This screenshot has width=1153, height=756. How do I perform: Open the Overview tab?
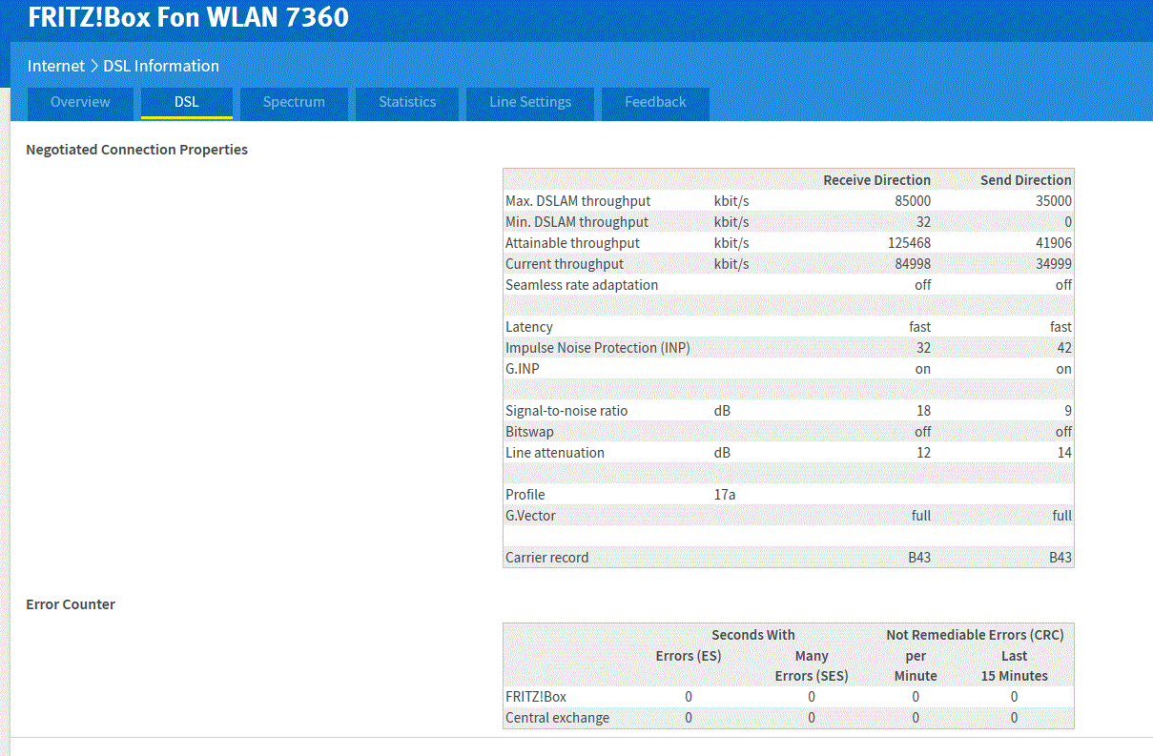80,102
